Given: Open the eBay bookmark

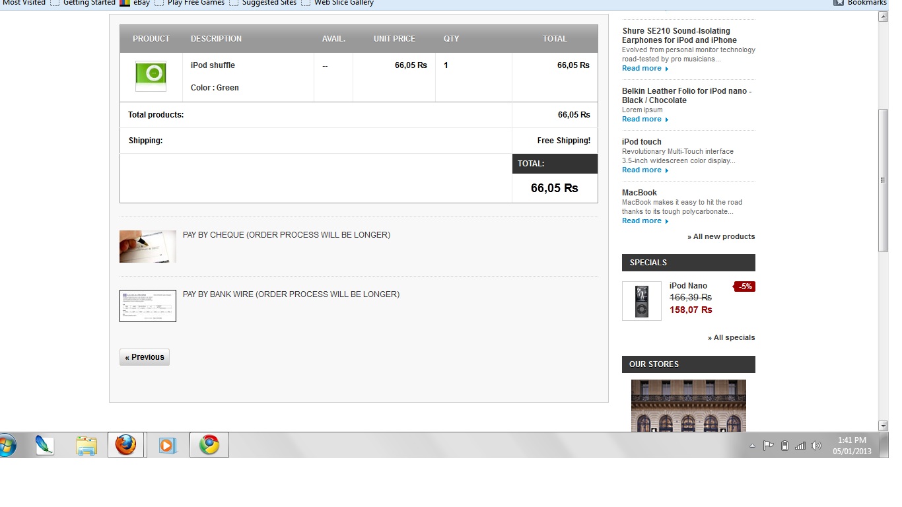Looking at the screenshot, I should point(135,3).
